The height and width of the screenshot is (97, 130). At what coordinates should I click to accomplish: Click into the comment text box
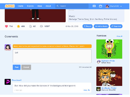52,56
